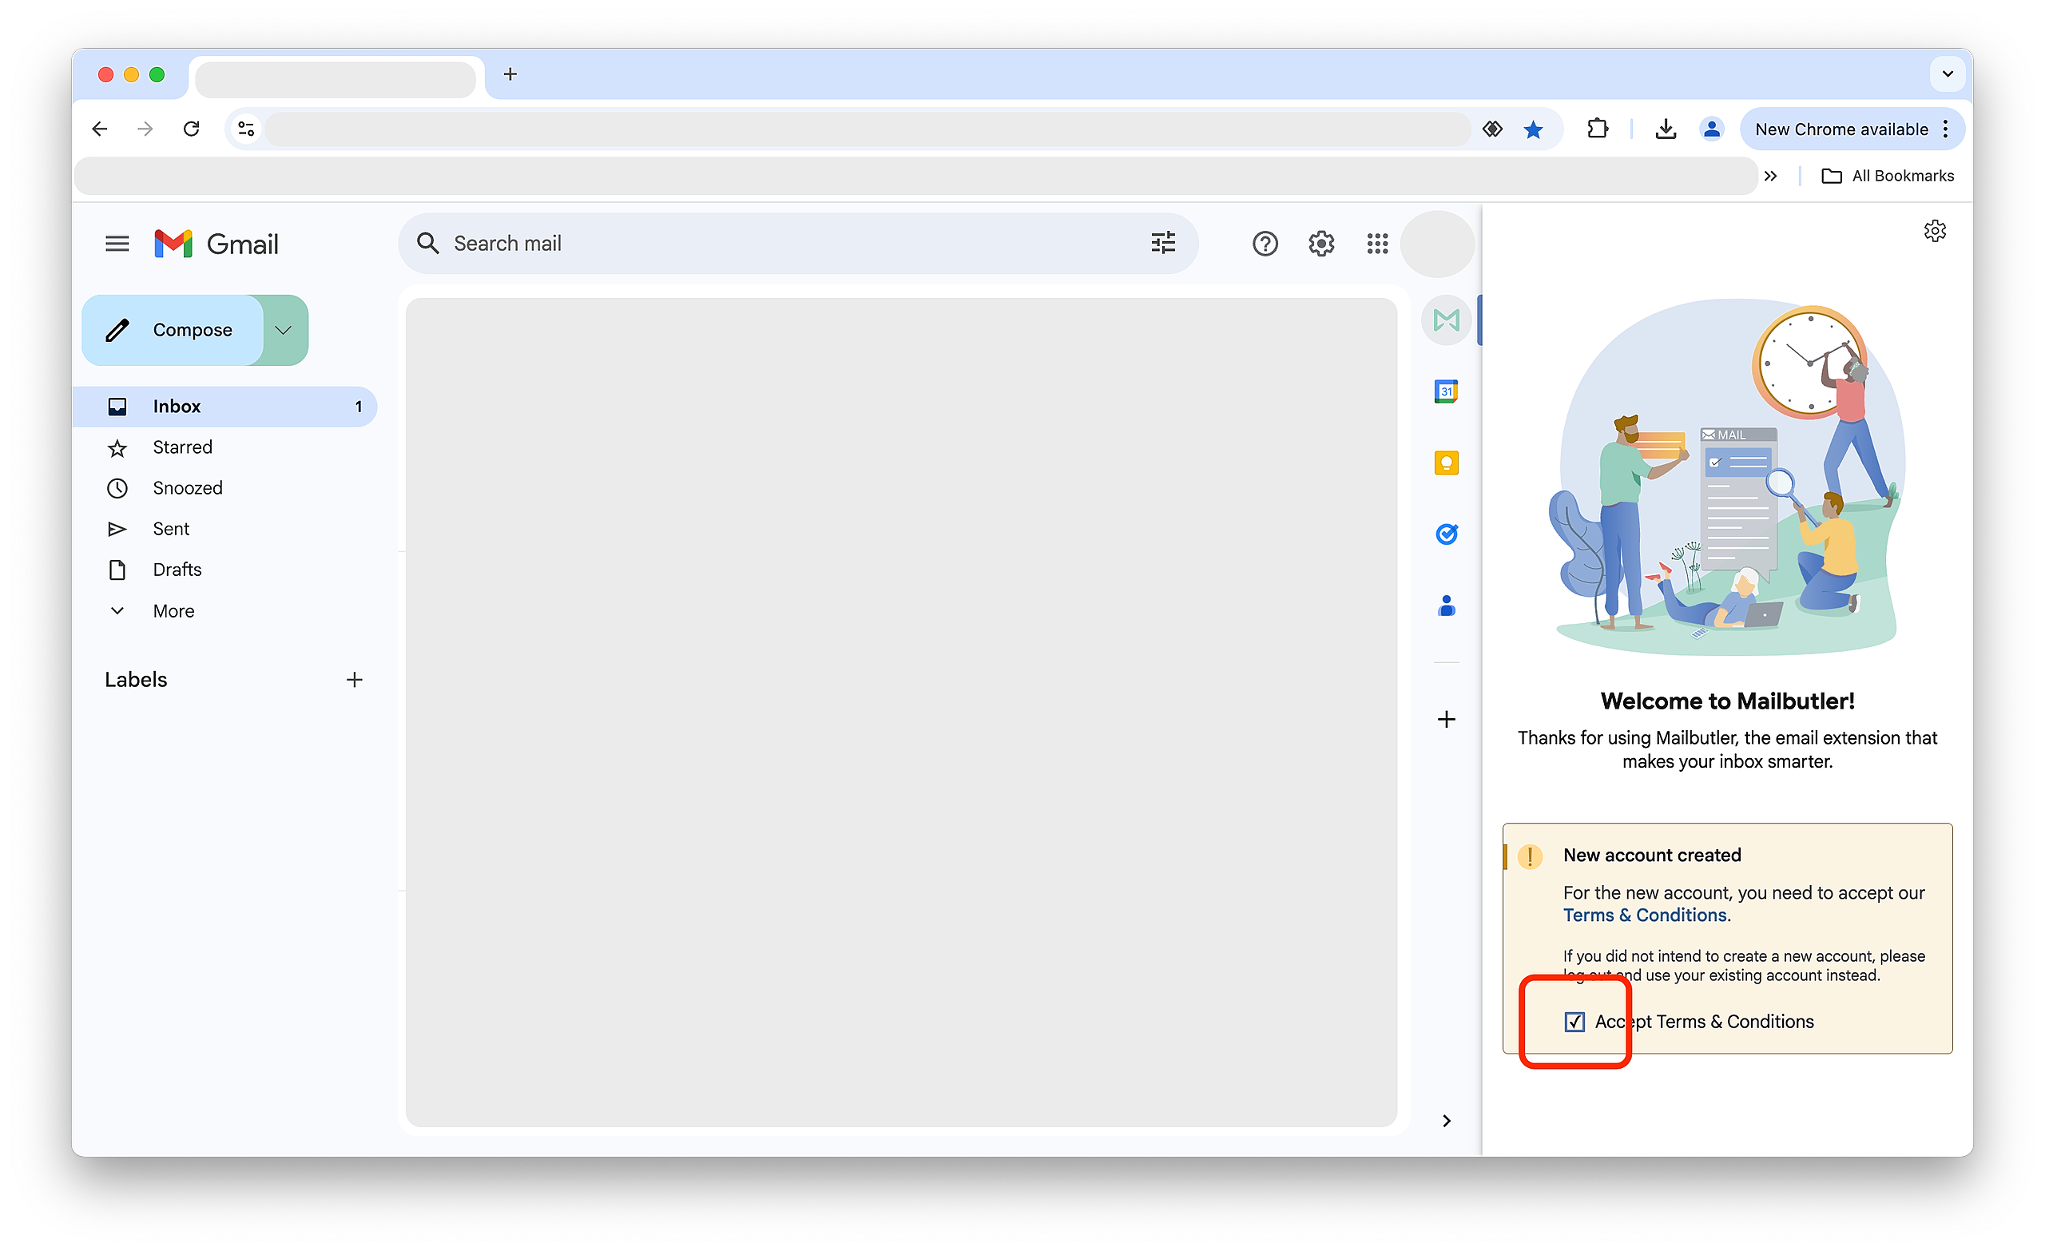The width and height of the screenshot is (2045, 1251).
Task: Click the Compose button
Action: pyautogui.click(x=173, y=330)
